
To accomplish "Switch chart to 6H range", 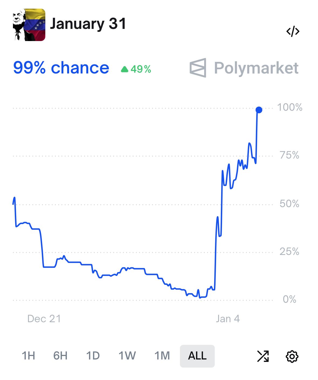I will (60, 356).
